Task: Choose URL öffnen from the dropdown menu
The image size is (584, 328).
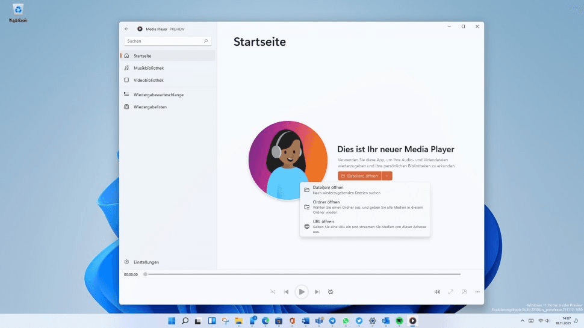Action: coord(365,226)
